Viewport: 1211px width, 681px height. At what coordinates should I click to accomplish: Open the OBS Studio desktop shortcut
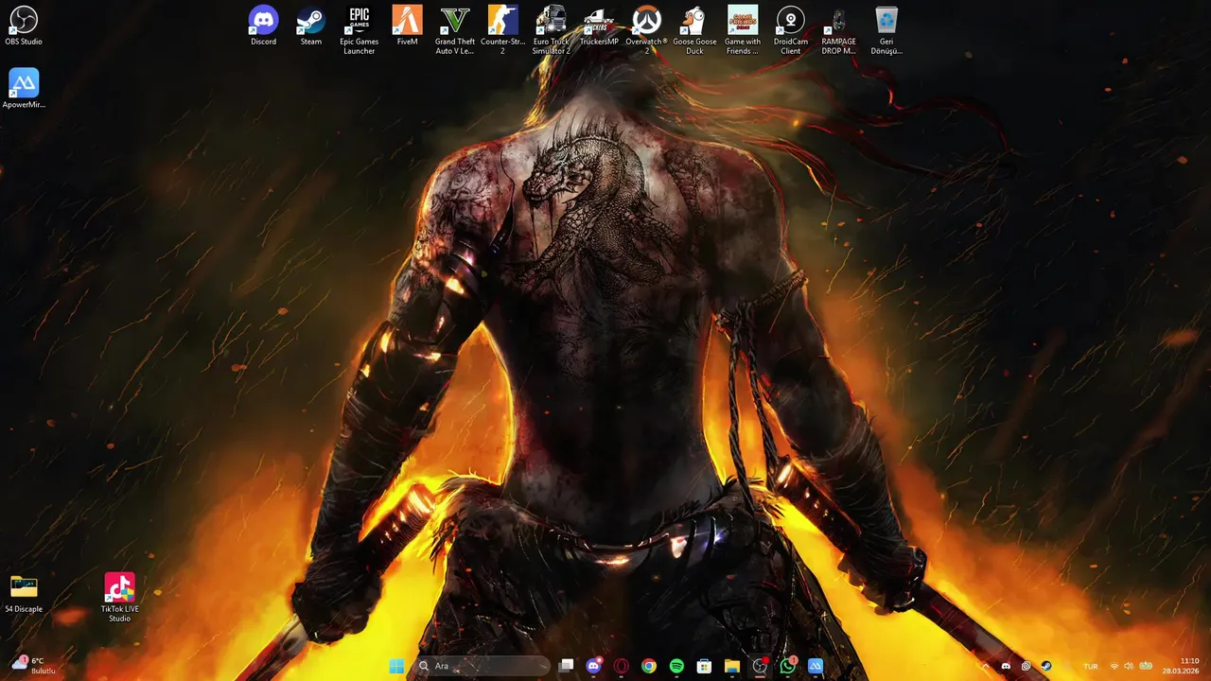24,26
